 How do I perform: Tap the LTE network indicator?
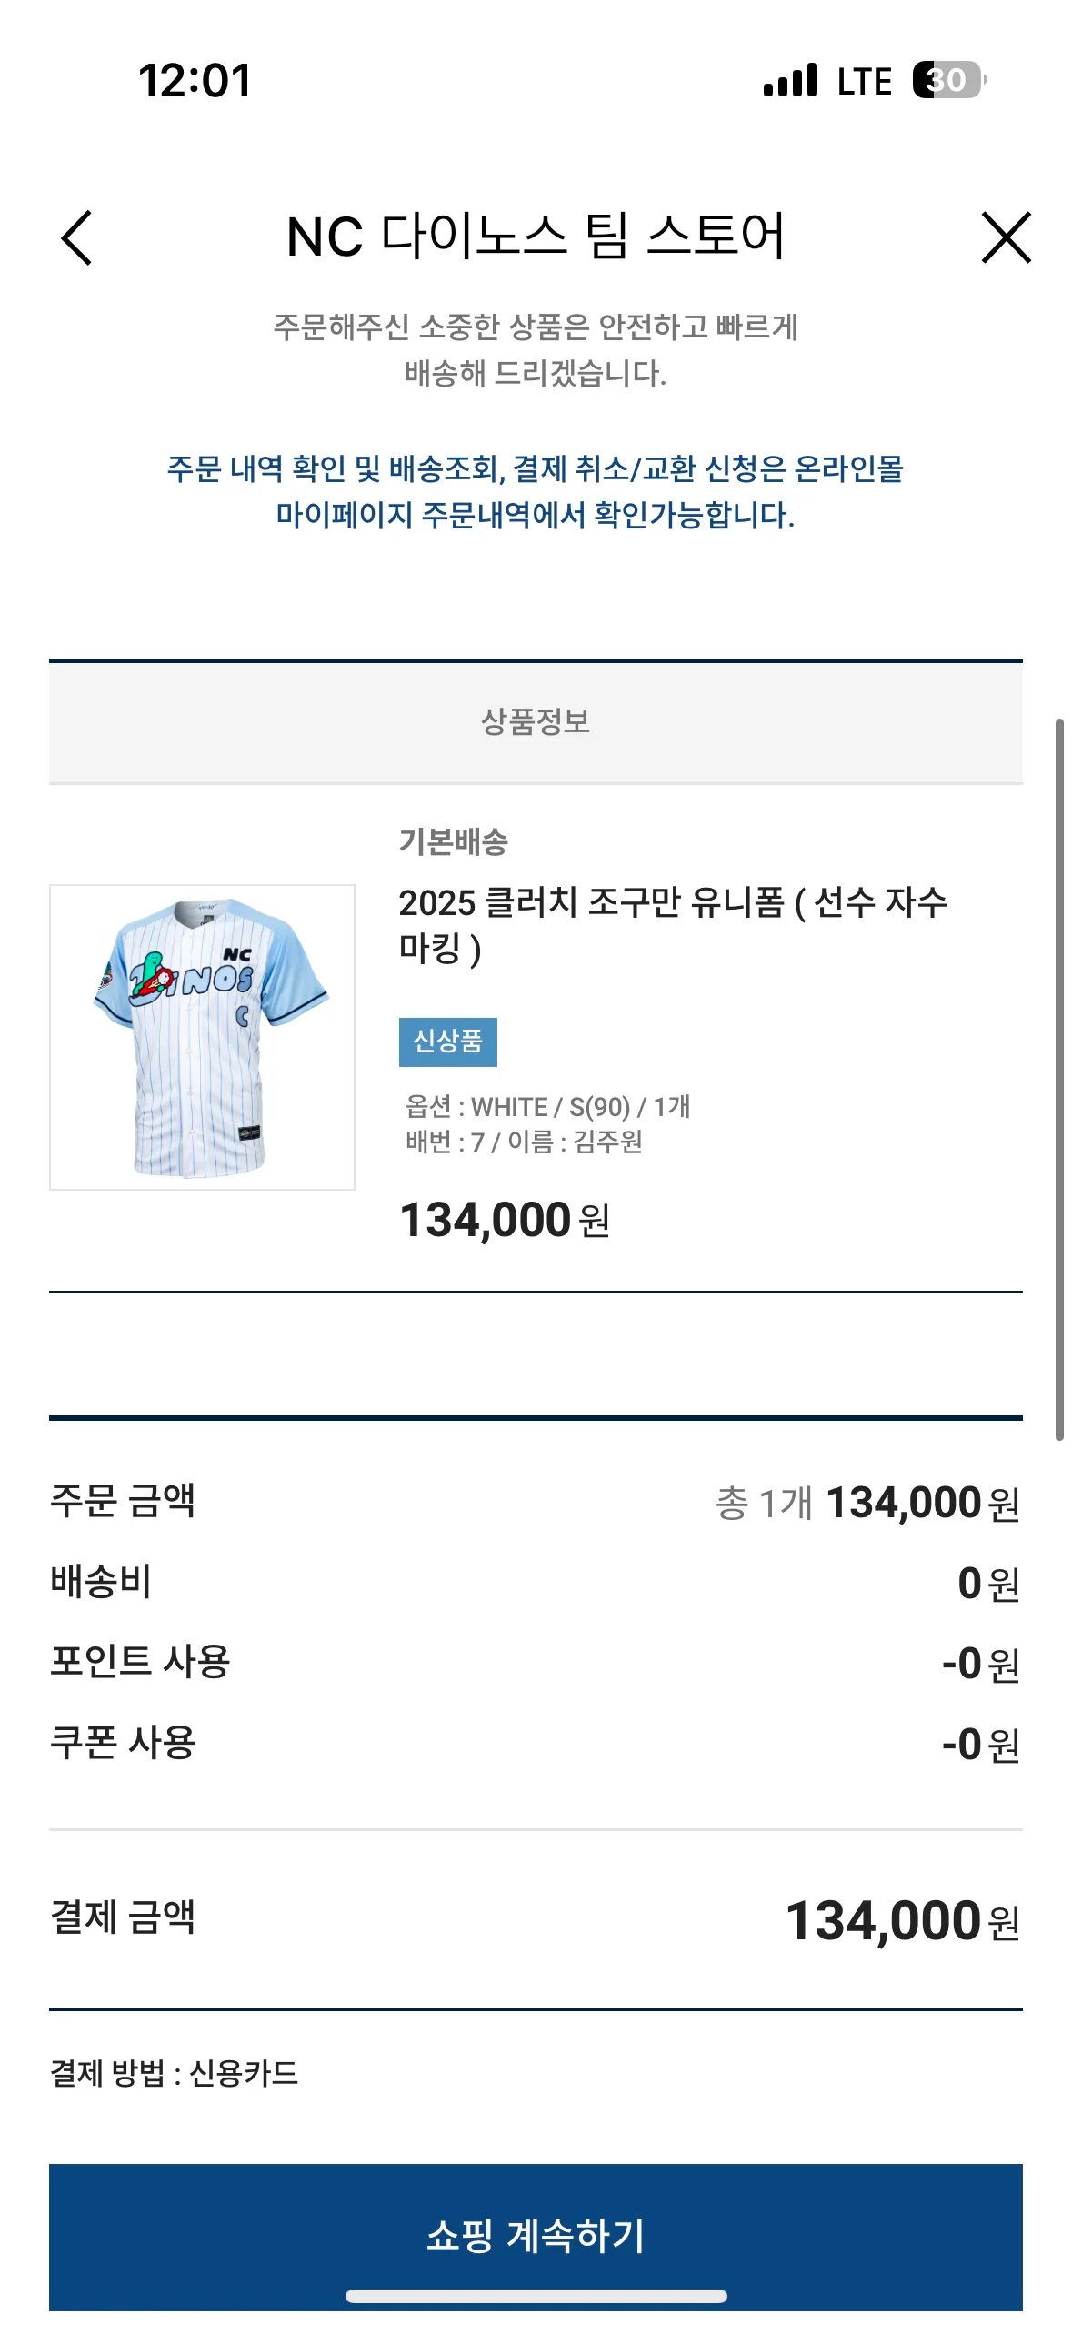(865, 81)
